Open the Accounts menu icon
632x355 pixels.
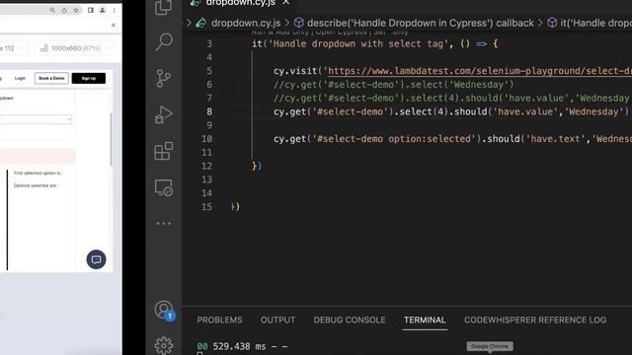point(164,311)
